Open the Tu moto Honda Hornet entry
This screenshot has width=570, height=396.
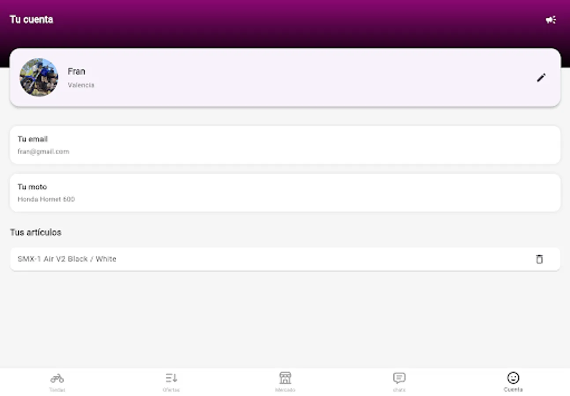285,192
